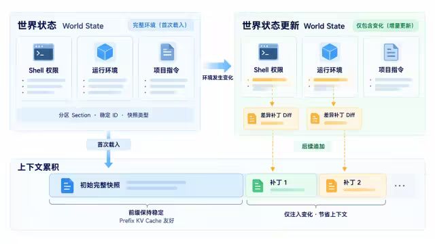Click the blue file icon beside 初始完整快照

67,185
